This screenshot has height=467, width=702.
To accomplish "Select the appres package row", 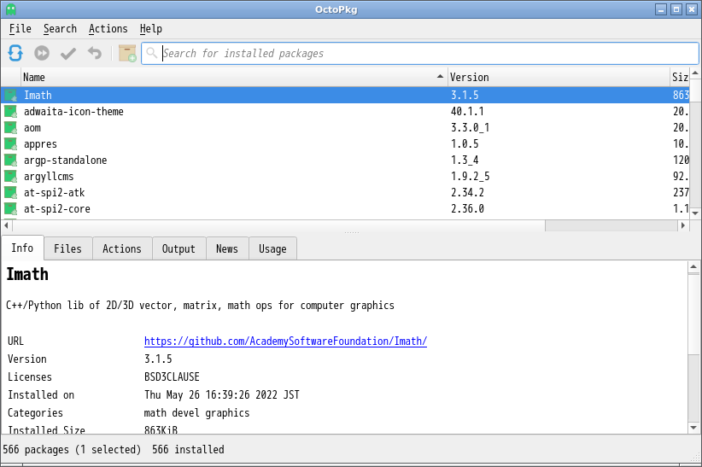I will coord(345,143).
